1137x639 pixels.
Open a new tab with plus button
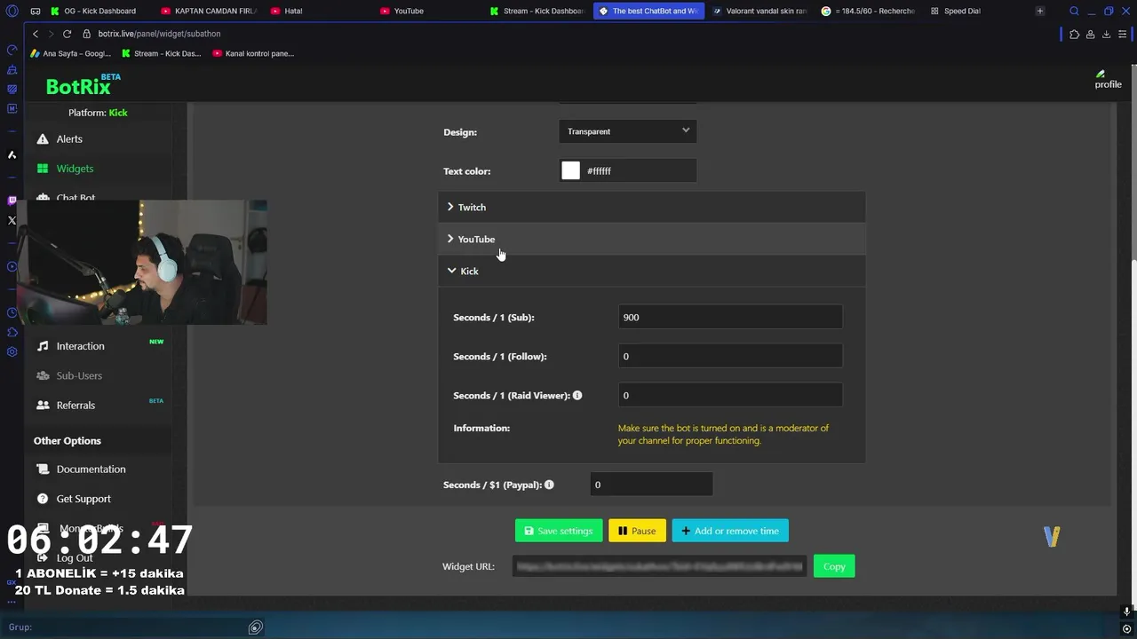point(1039,12)
